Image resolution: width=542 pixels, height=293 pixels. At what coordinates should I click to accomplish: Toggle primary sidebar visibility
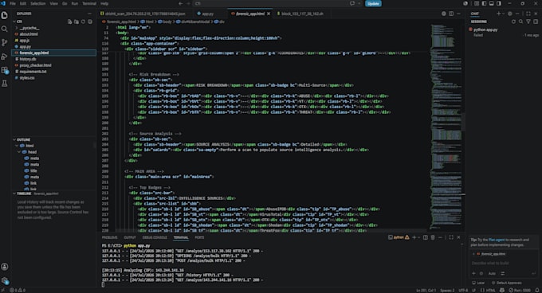[484, 3]
